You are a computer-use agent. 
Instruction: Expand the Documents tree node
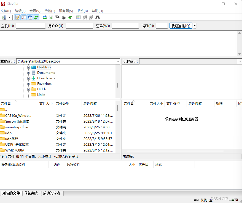point(28,73)
